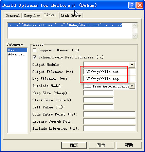Open the Compiler tab
Screen dimensions: 145x152
click(x=32, y=16)
